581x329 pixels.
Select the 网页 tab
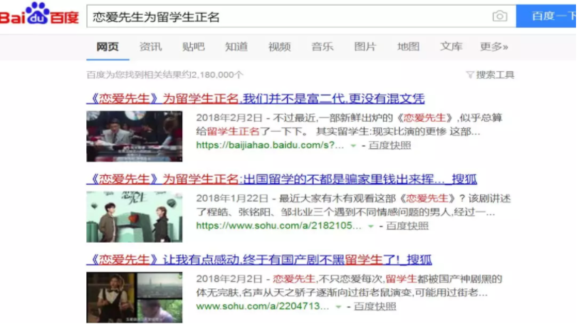108,47
